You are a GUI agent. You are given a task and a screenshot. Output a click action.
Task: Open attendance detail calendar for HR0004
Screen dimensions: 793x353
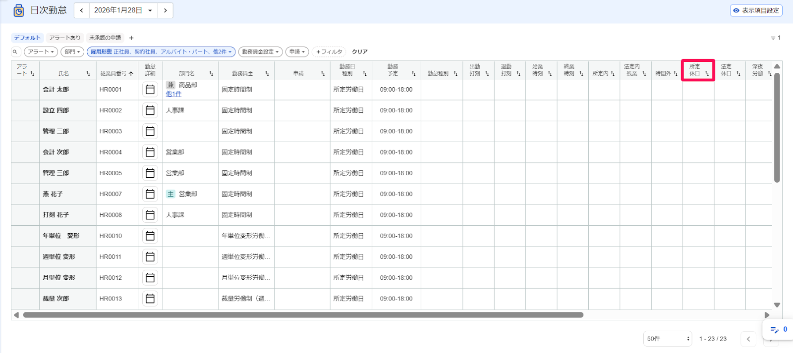tap(150, 152)
